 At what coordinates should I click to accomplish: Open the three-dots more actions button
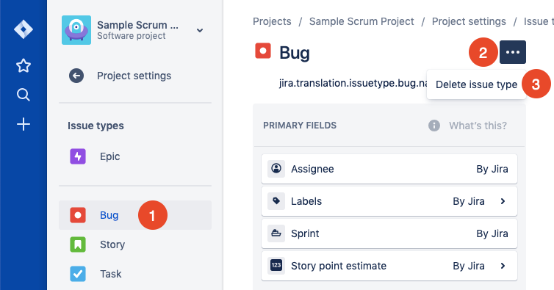tap(513, 52)
